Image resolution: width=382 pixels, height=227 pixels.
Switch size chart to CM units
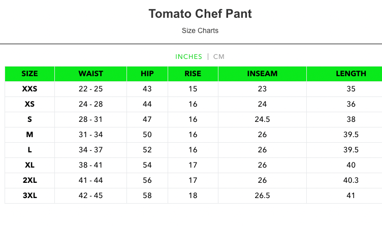[219, 56]
